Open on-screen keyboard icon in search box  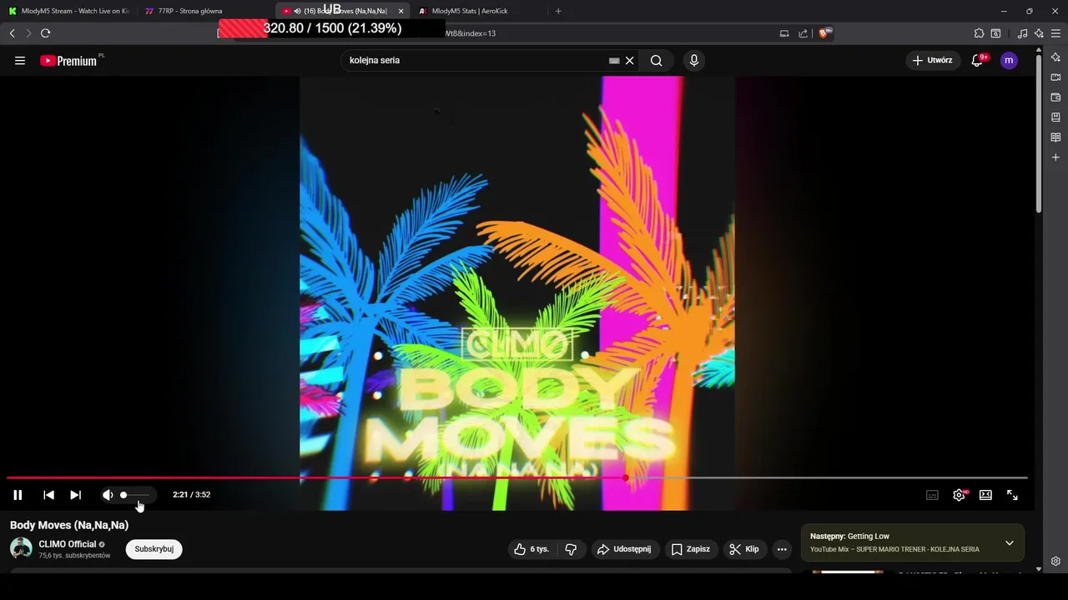614,60
